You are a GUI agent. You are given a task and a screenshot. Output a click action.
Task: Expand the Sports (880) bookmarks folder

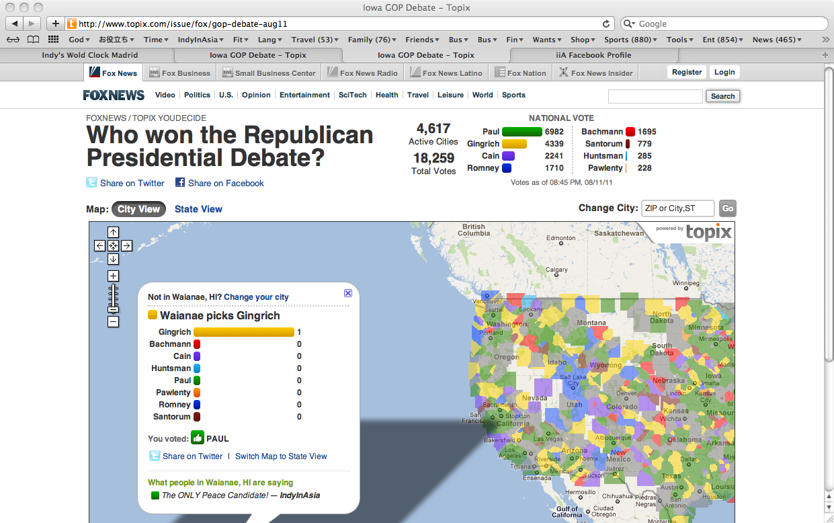click(x=630, y=40)
